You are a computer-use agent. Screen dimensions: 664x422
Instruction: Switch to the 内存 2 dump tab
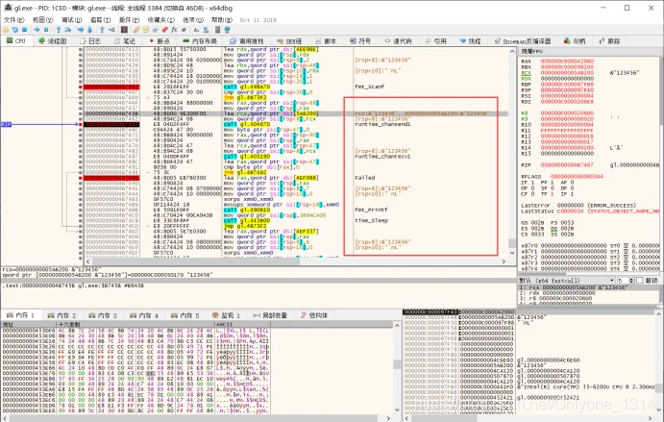point(62,315)
